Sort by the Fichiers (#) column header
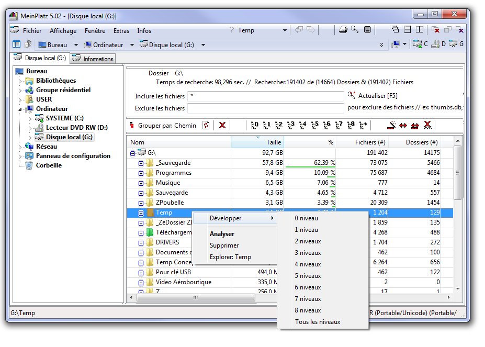The width and height of the screenshot is (485, 347). (362, 142)
